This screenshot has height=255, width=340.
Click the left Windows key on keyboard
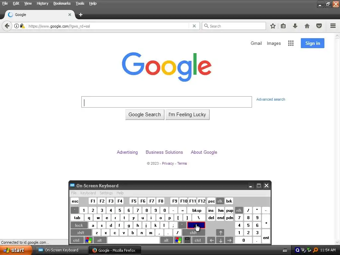[89, 240]
